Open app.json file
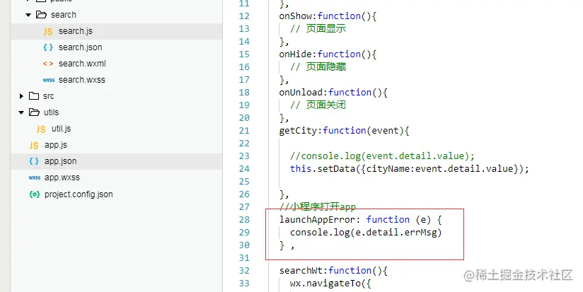Viewport: 583px width, 292px height. pyautogui.click(x=61, y=161)
